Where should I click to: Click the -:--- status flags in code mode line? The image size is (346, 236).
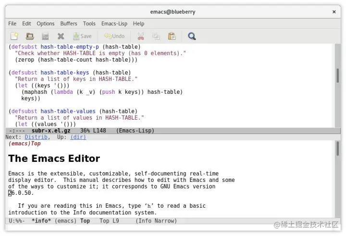click(x=17, y=131)
